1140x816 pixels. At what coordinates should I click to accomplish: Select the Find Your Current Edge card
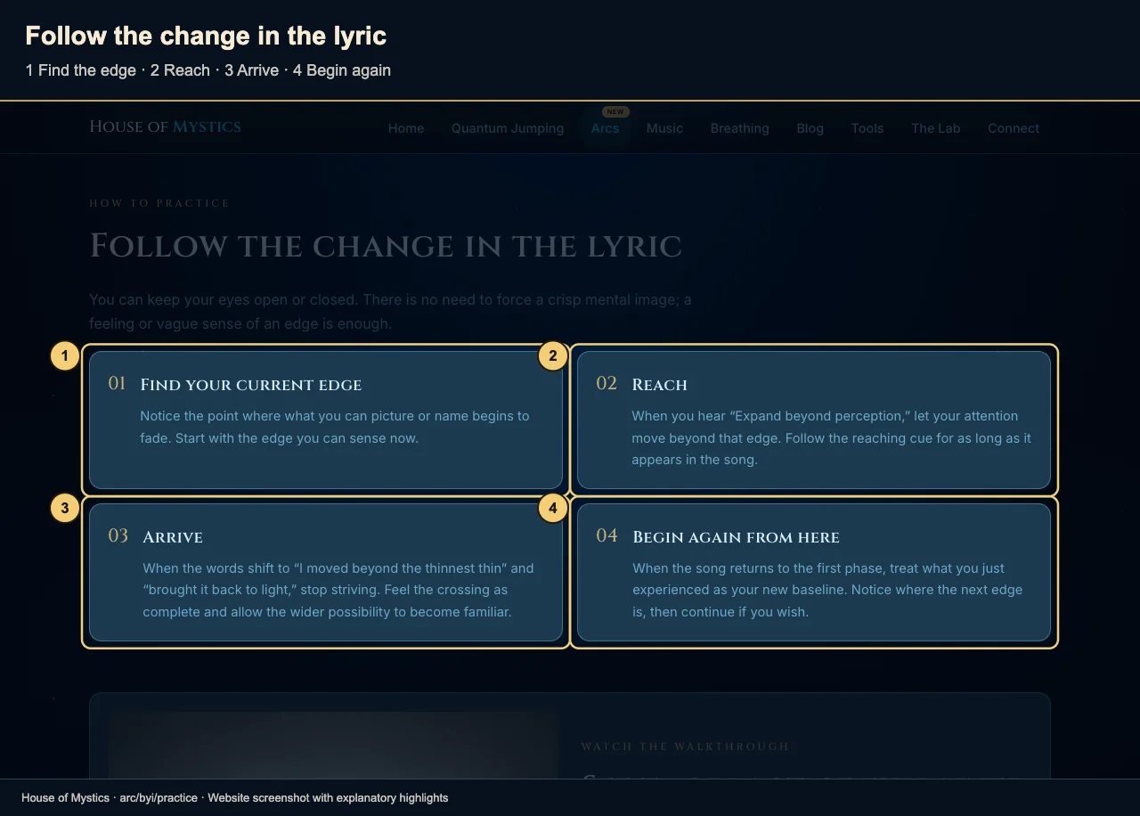[326, 420]
